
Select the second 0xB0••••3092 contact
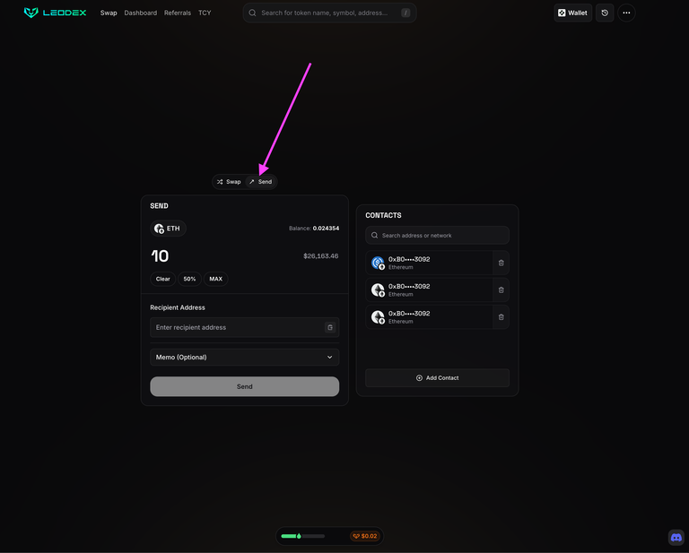click(429, 290)
